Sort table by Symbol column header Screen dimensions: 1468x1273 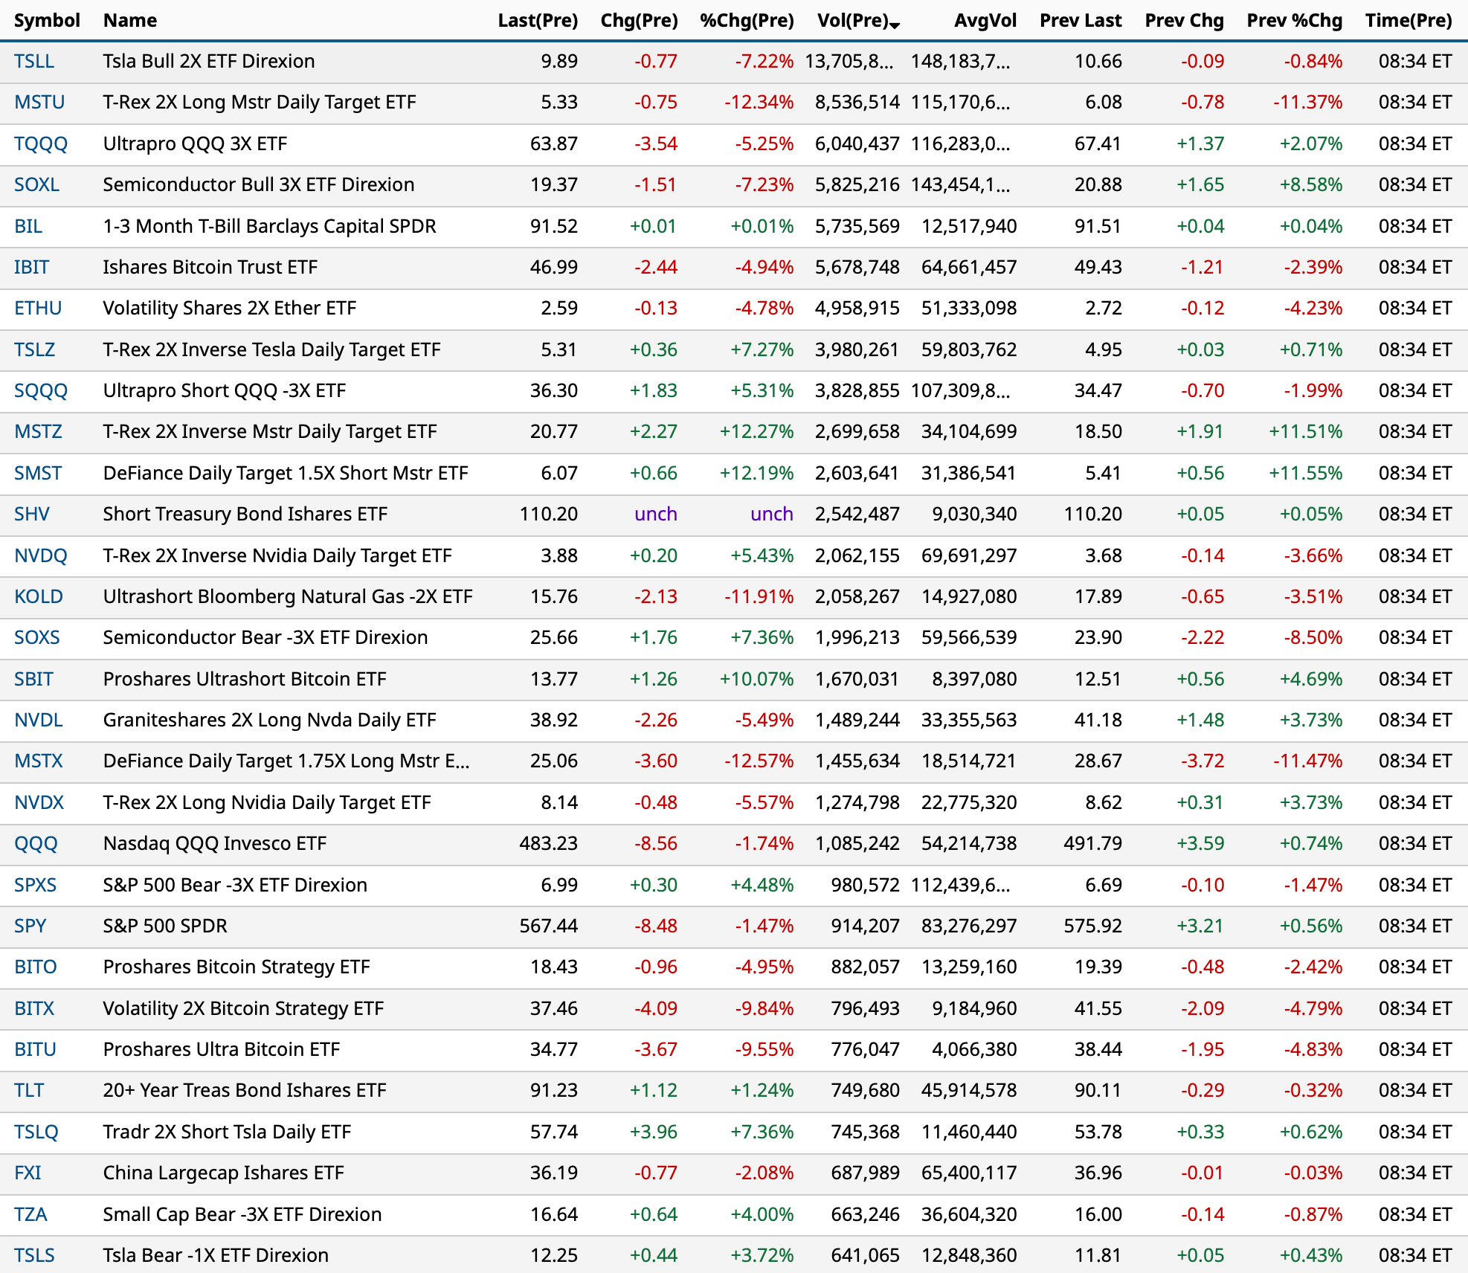pos(47,20)
